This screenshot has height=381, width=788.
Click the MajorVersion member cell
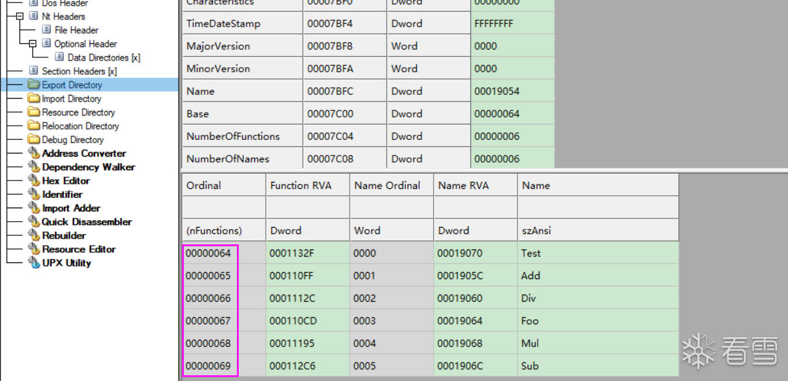pos(243,46)
